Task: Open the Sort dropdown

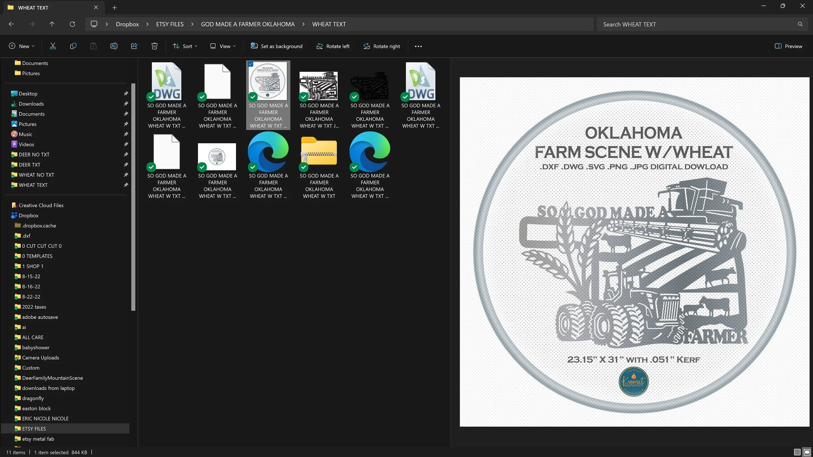Action: coord(185,46)
